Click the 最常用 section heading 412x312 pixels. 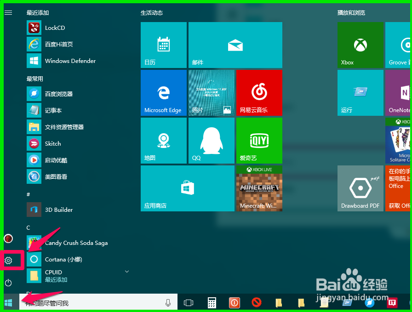[34, 79]
